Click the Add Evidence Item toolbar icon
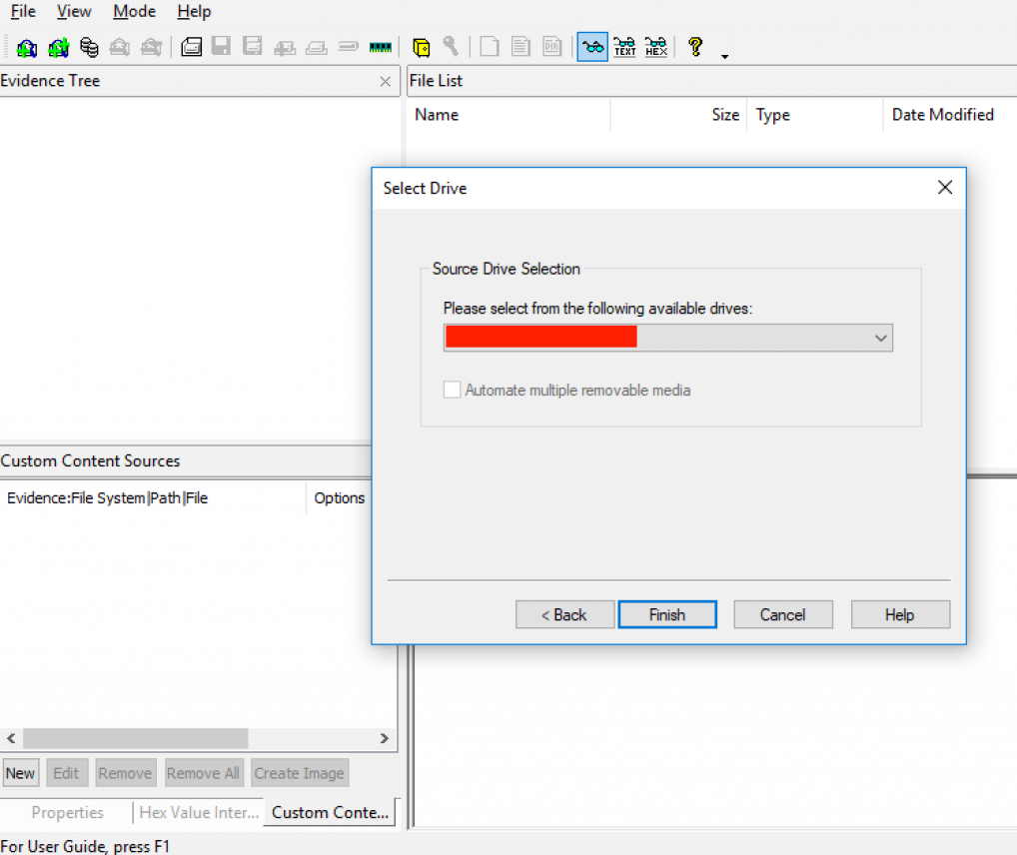Image resolution: width=1017 pixels, height=855 pixels. point(27,47)
